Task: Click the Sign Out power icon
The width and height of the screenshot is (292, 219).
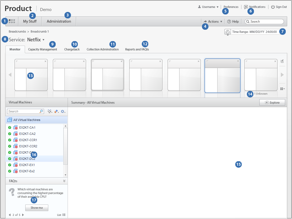Action: [x=273, y=7]
